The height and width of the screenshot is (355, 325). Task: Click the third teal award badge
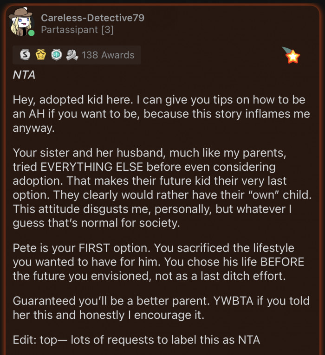click(x=55, y=55)
